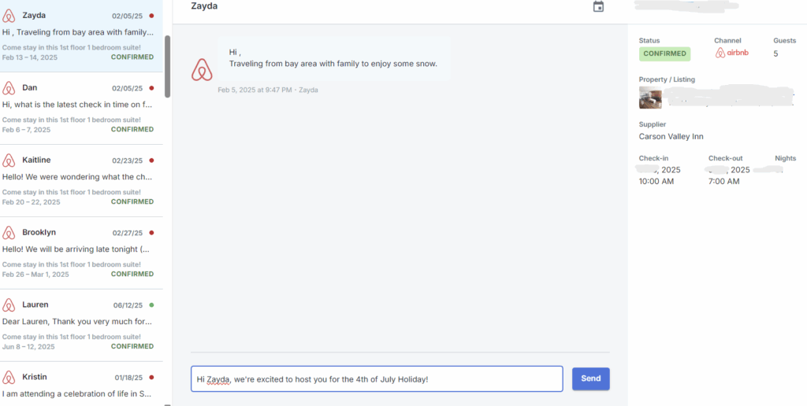Click CONFIRMED label in Dan's row
The image size is (807, 406).
coord(132,130)
